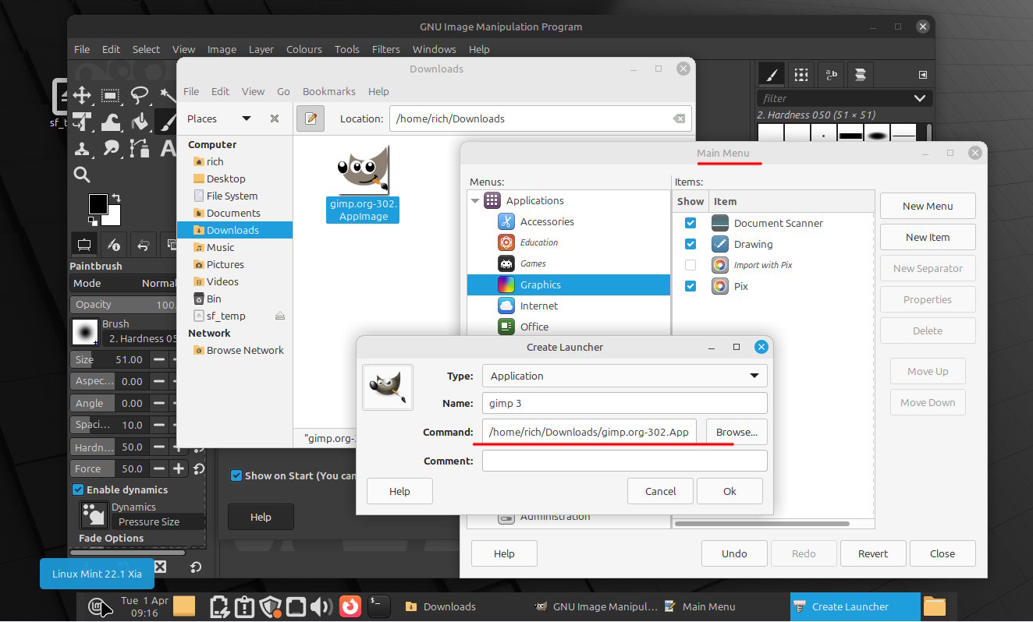Choose the Paths tool in GIMP

(139, 148)
